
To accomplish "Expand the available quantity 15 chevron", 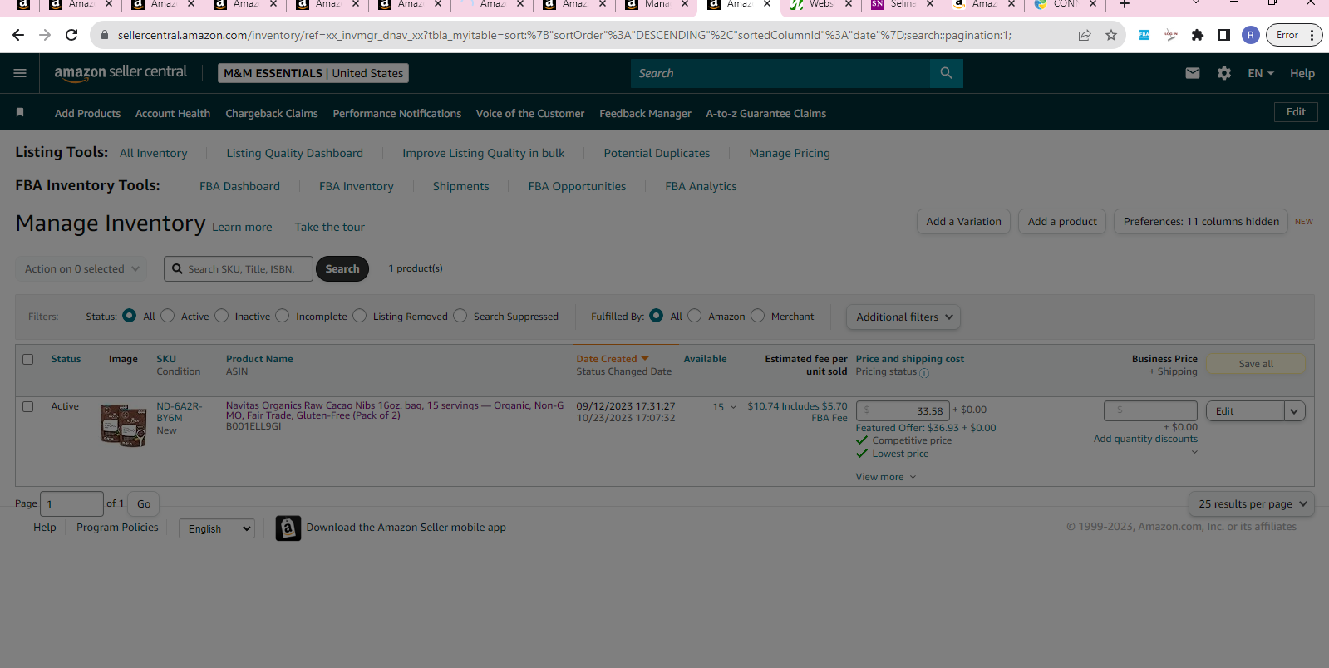I will 733,407.
